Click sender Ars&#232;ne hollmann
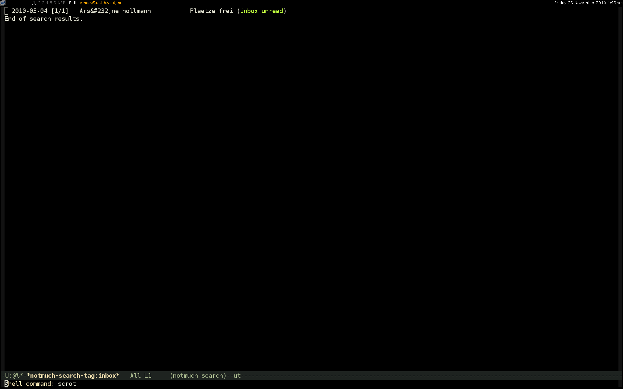The image size is (623, 389). click(115, 11)
